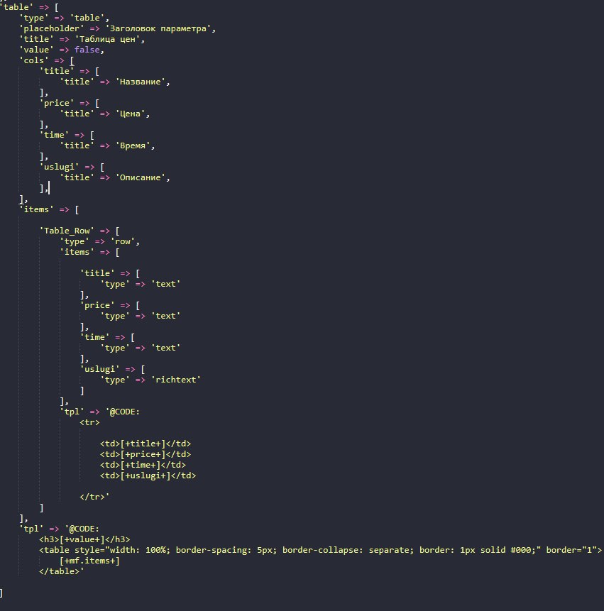Click the 'tpl' key before the <h3> template
The height and width of the screenshot is (611, 604).
[31, 529]
